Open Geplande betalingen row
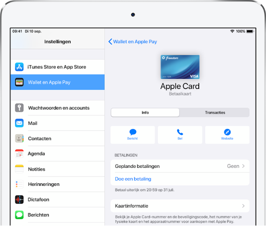 click(x=180, y=166)
